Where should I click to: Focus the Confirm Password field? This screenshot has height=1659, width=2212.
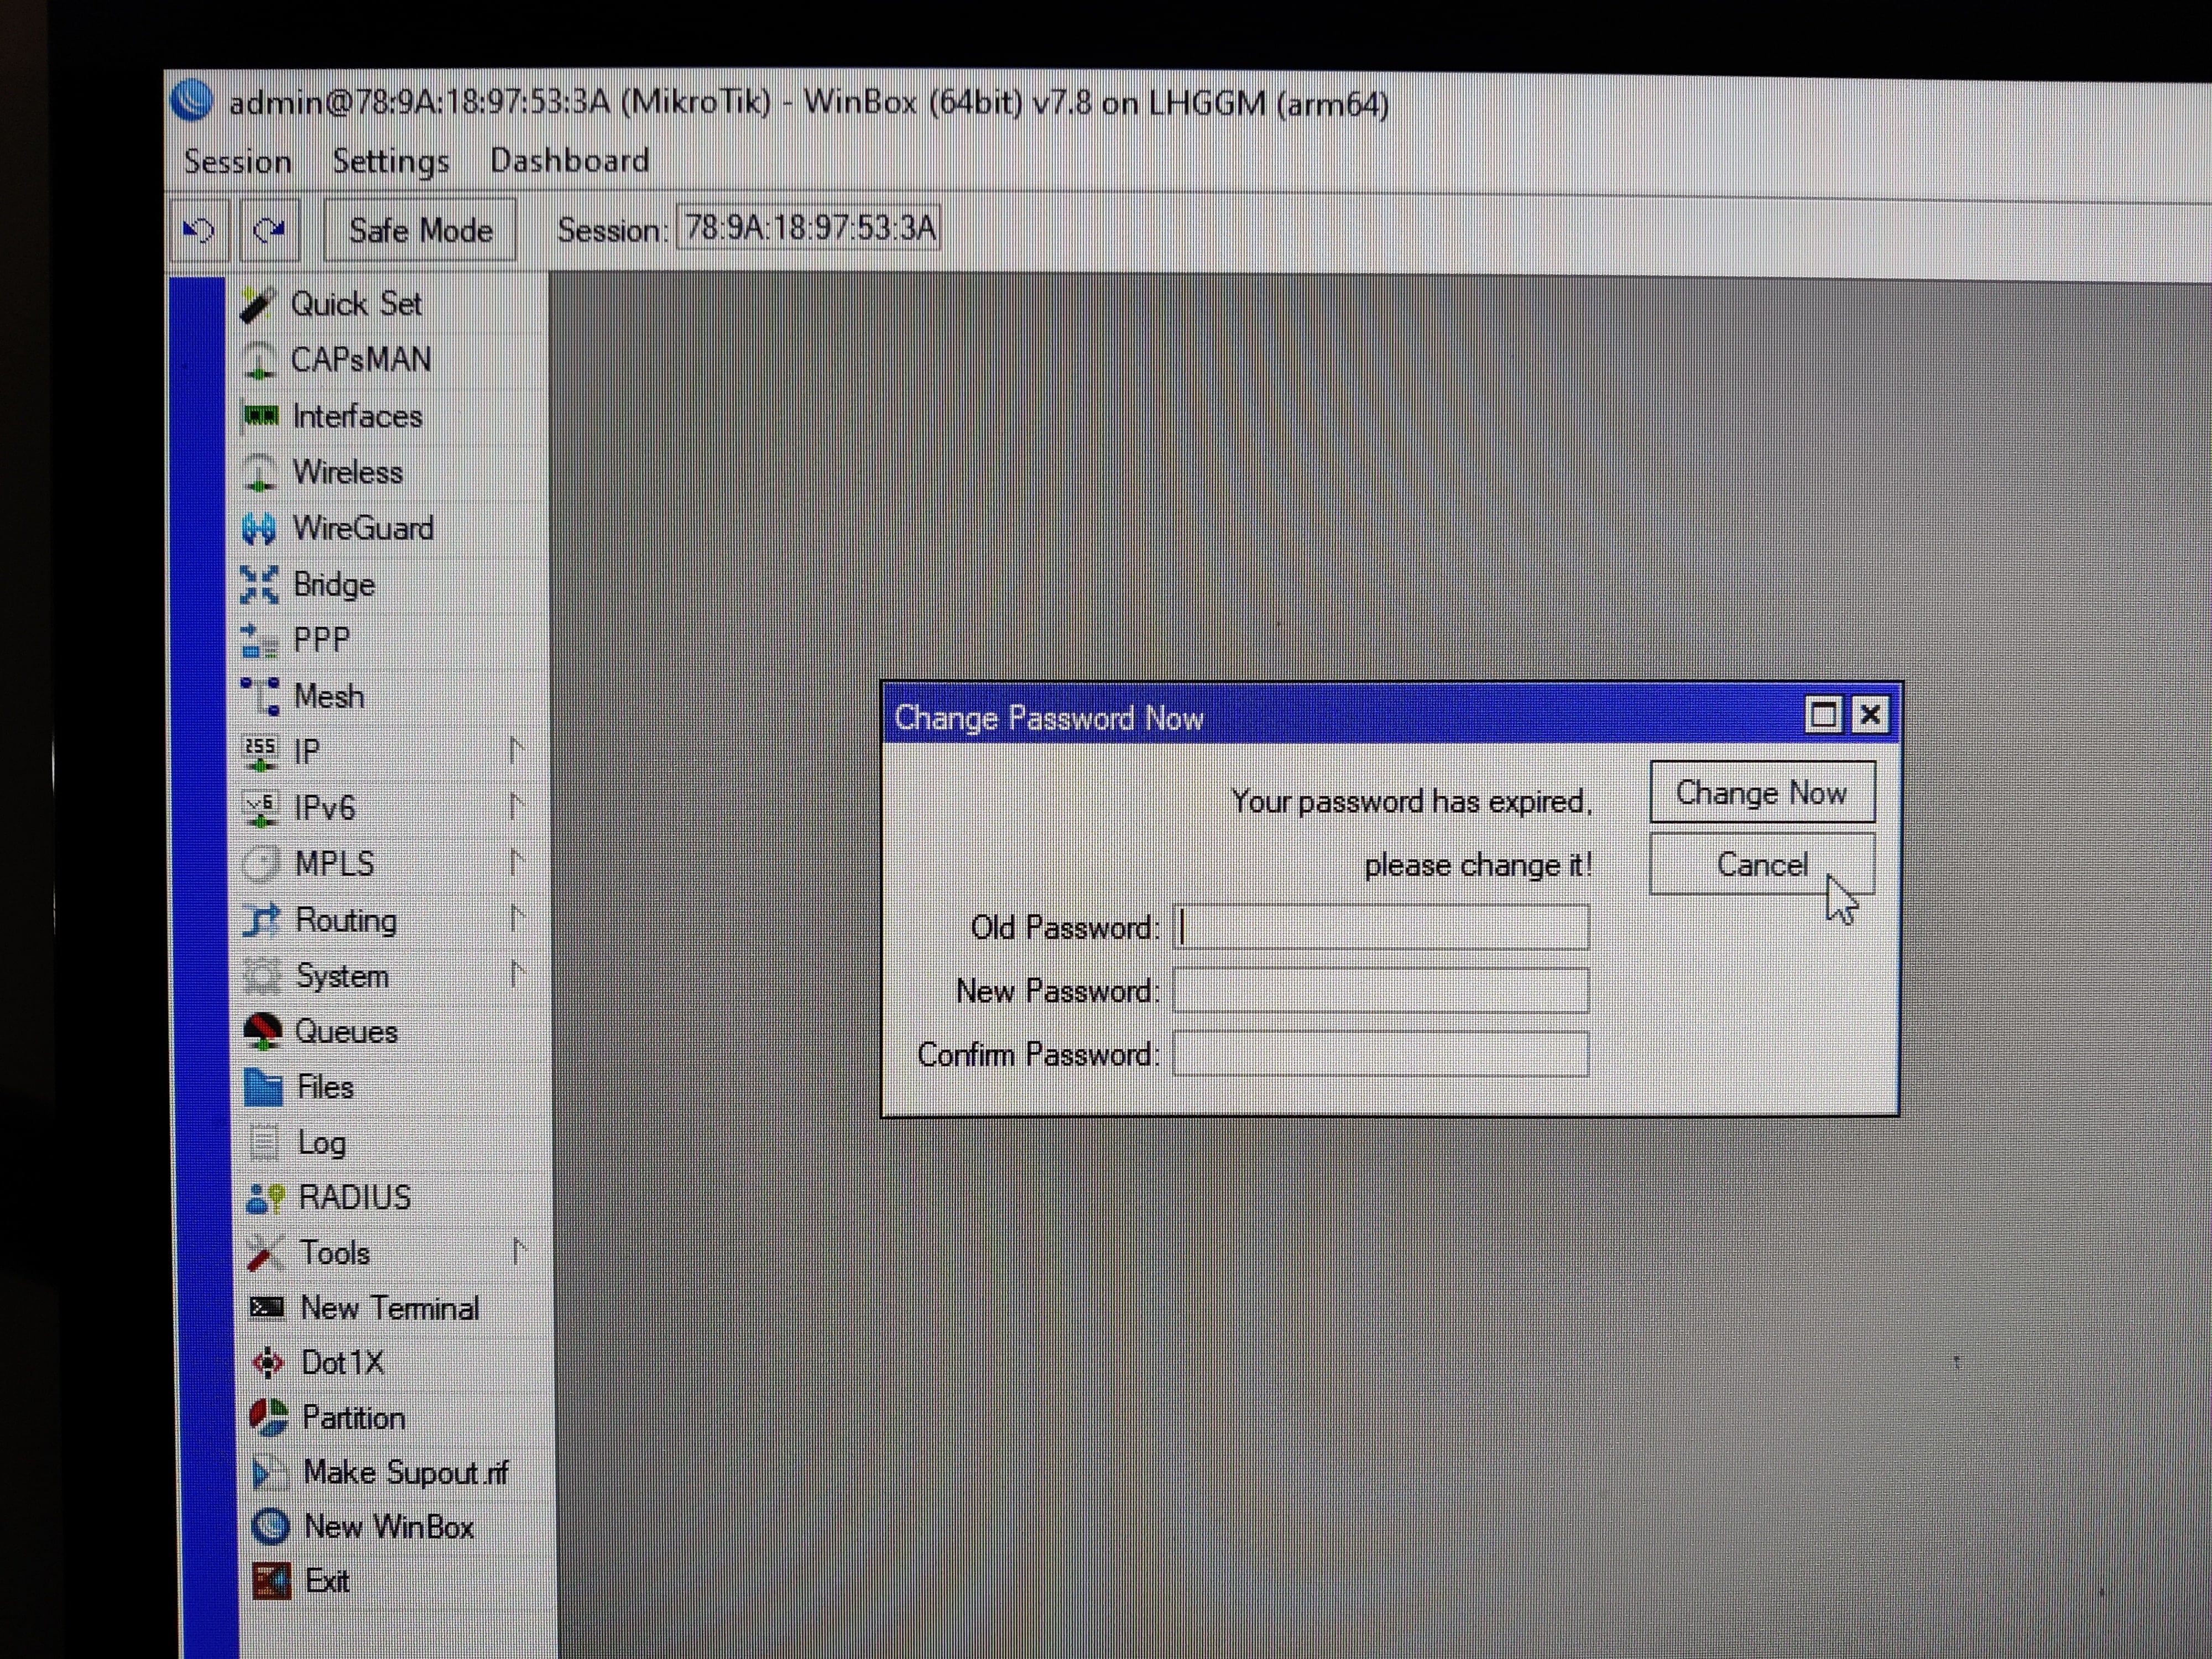pyautogui.click(x=1381, y=1054)
